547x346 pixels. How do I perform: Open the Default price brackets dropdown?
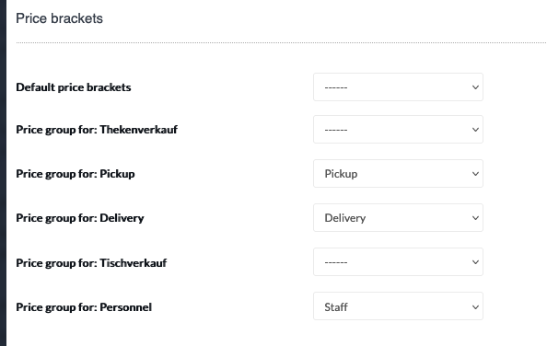(x=398, y=87)
